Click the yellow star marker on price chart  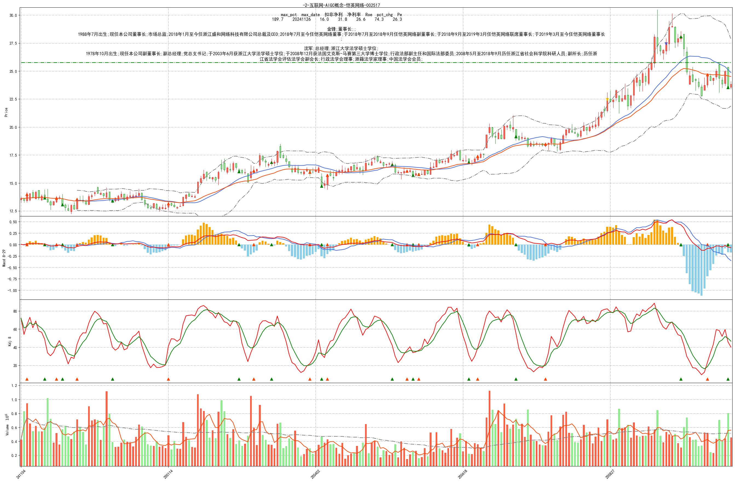click(x=607, y=99)
